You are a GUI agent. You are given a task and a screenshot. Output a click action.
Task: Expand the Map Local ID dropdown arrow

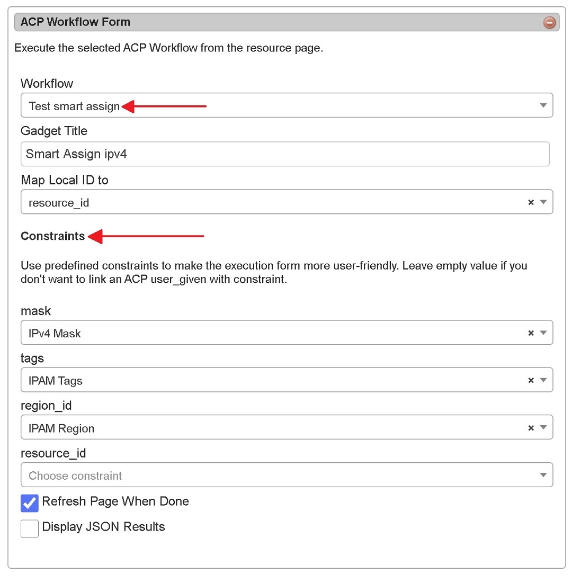(543, 202)
